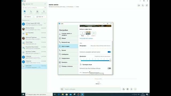The width and height of the screenshot is (171, 96).
Task: Switch to the Звонки tab in sidebar
Action: (31, 12)
